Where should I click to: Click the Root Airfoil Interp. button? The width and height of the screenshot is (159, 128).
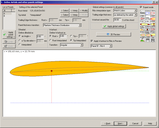(74, 10)
